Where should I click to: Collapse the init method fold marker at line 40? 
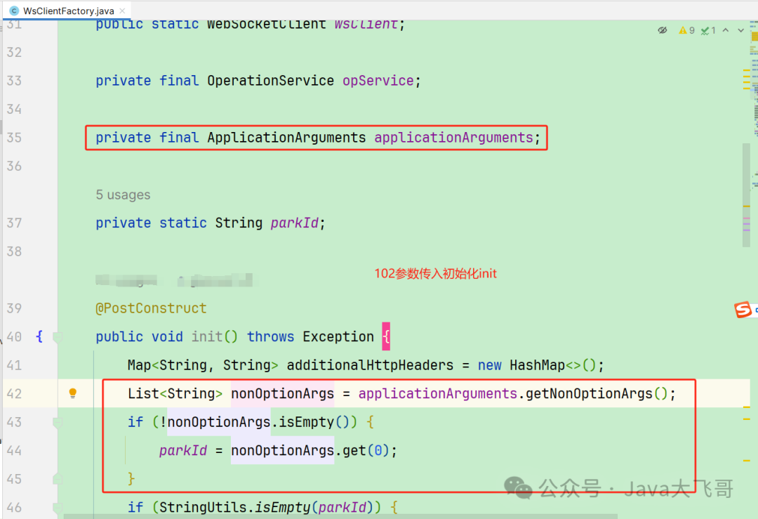pos(58,336)
